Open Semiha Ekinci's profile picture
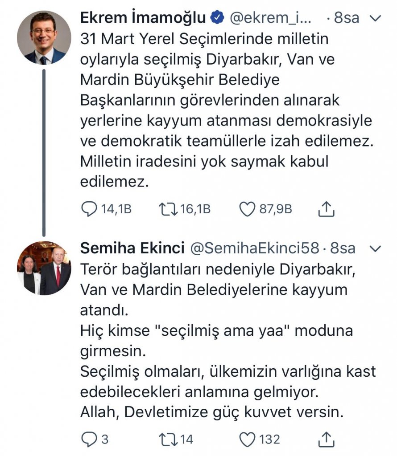The height and width of the screenshot is (456, 397). coord(44,268)
